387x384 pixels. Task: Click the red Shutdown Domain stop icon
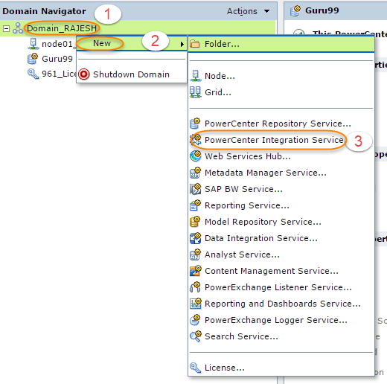click(x=84, y=74)
